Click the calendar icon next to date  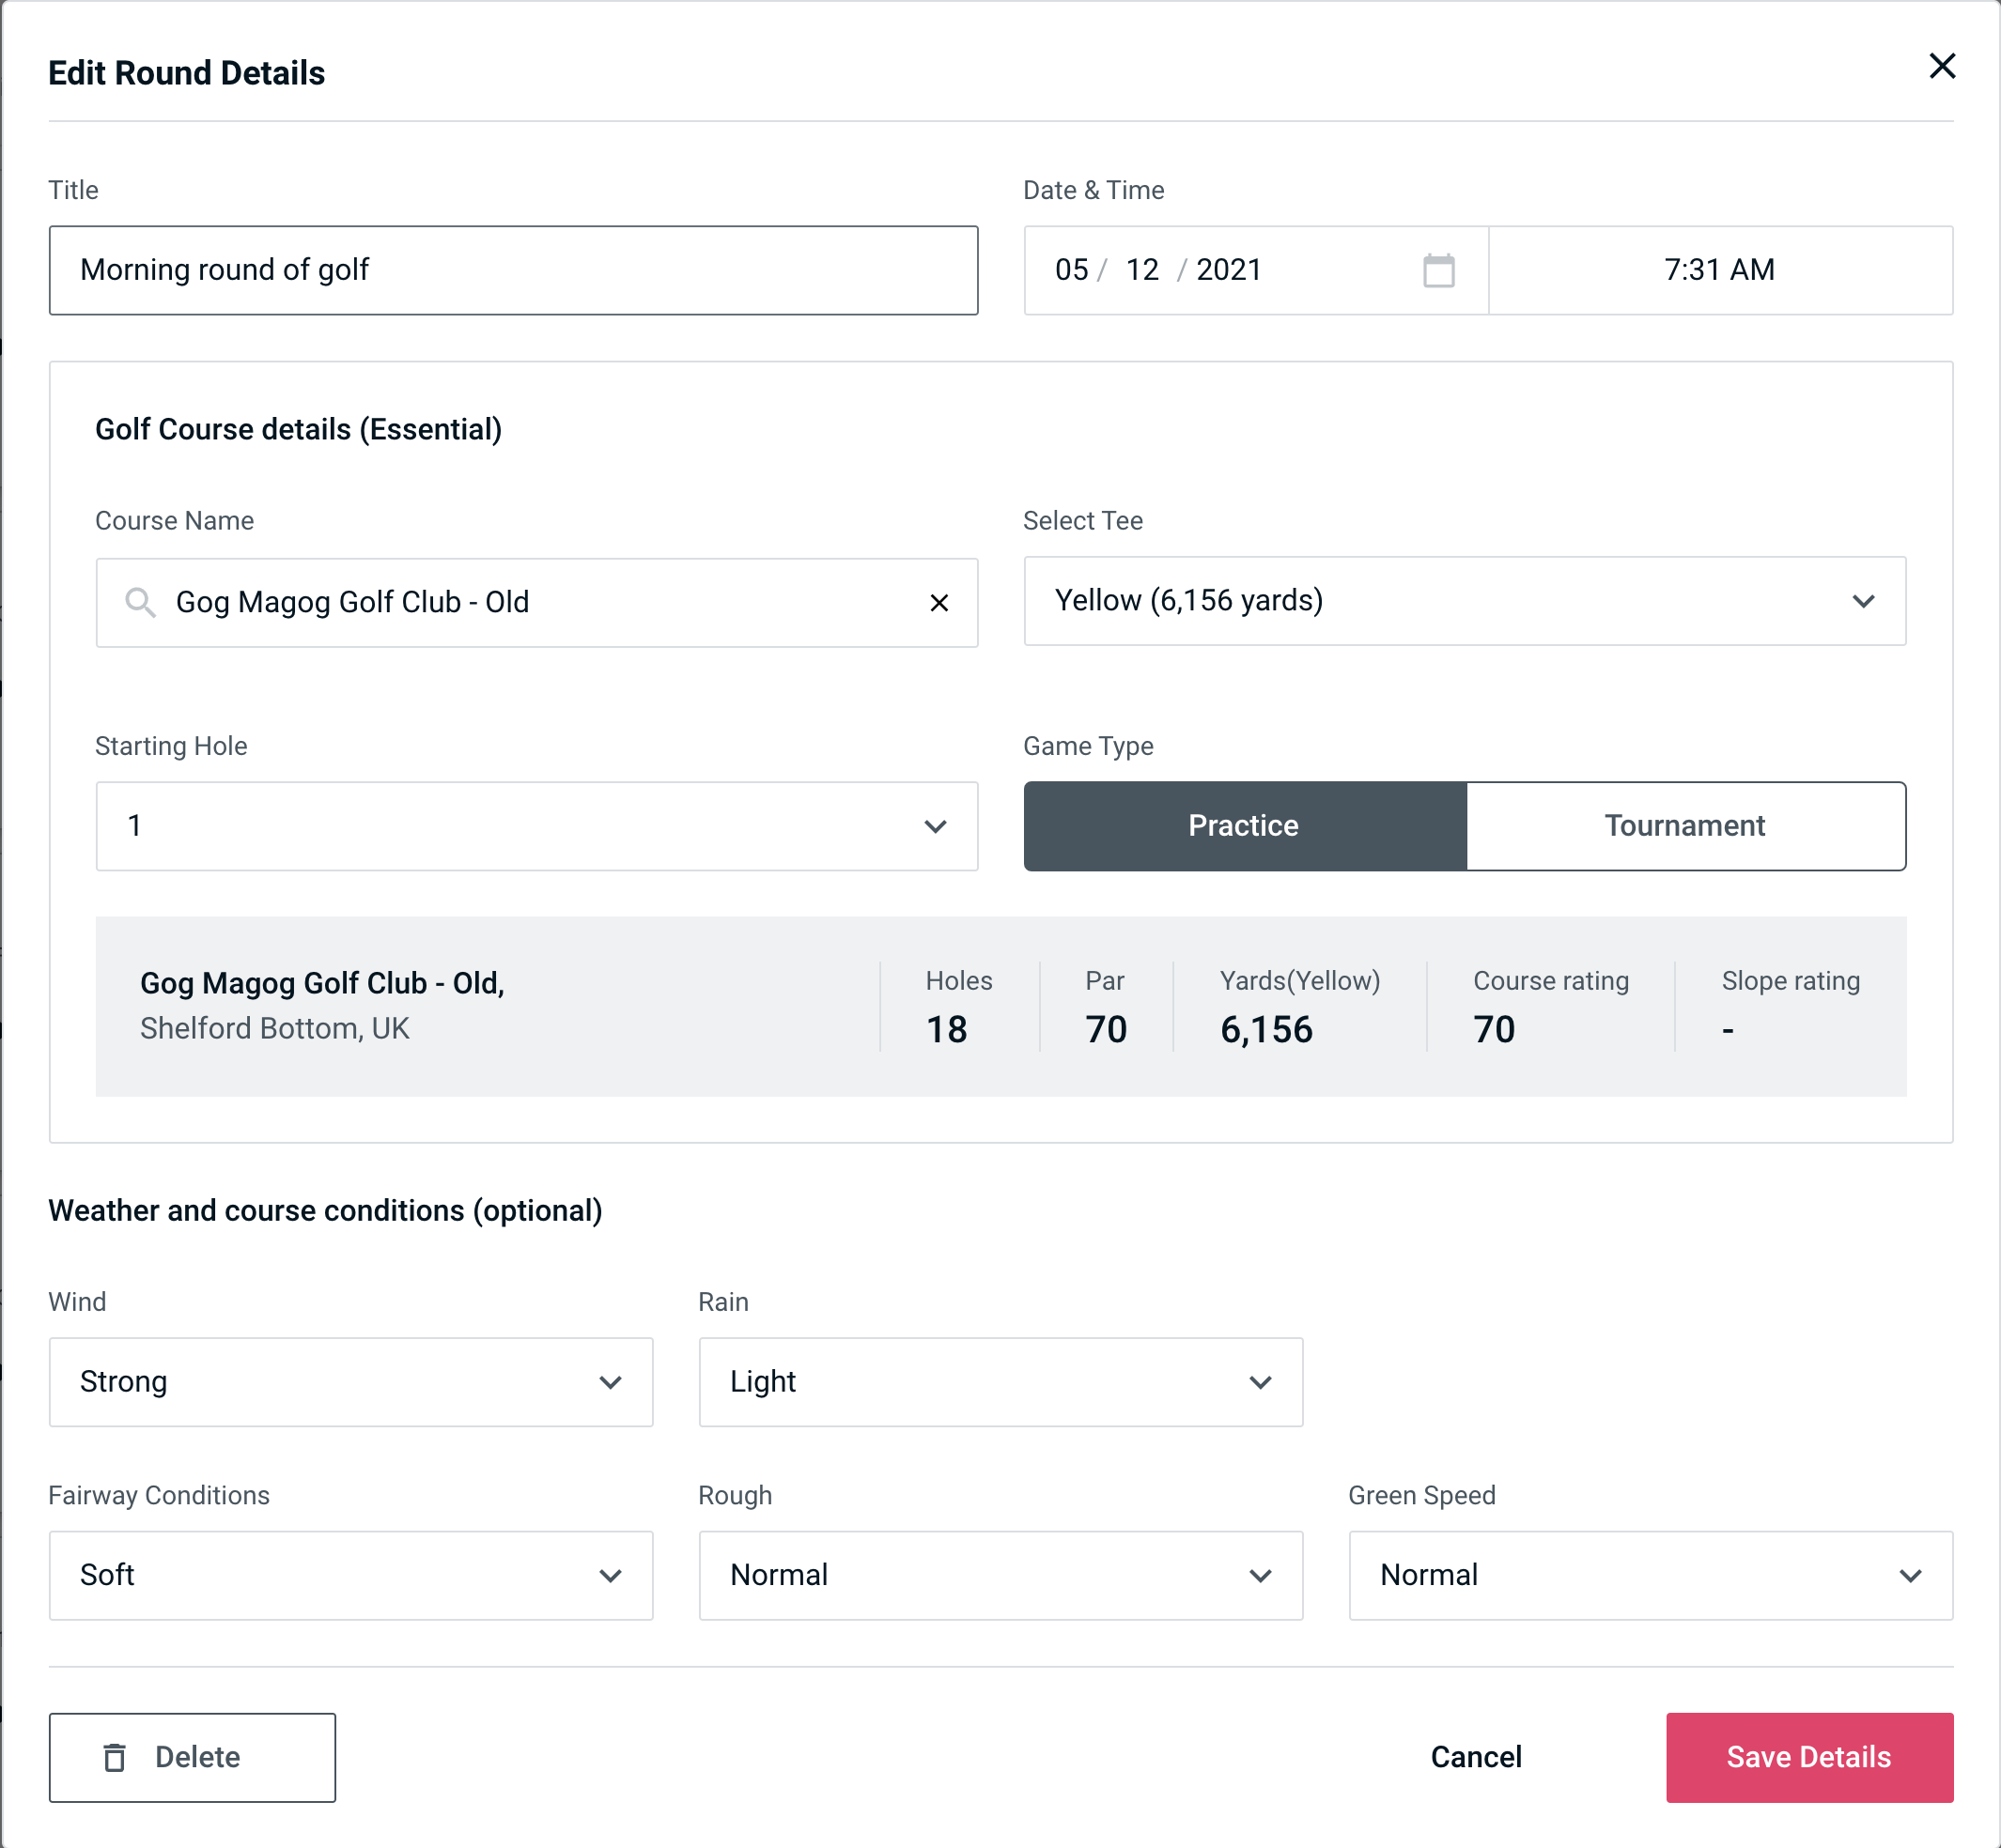1438,270
